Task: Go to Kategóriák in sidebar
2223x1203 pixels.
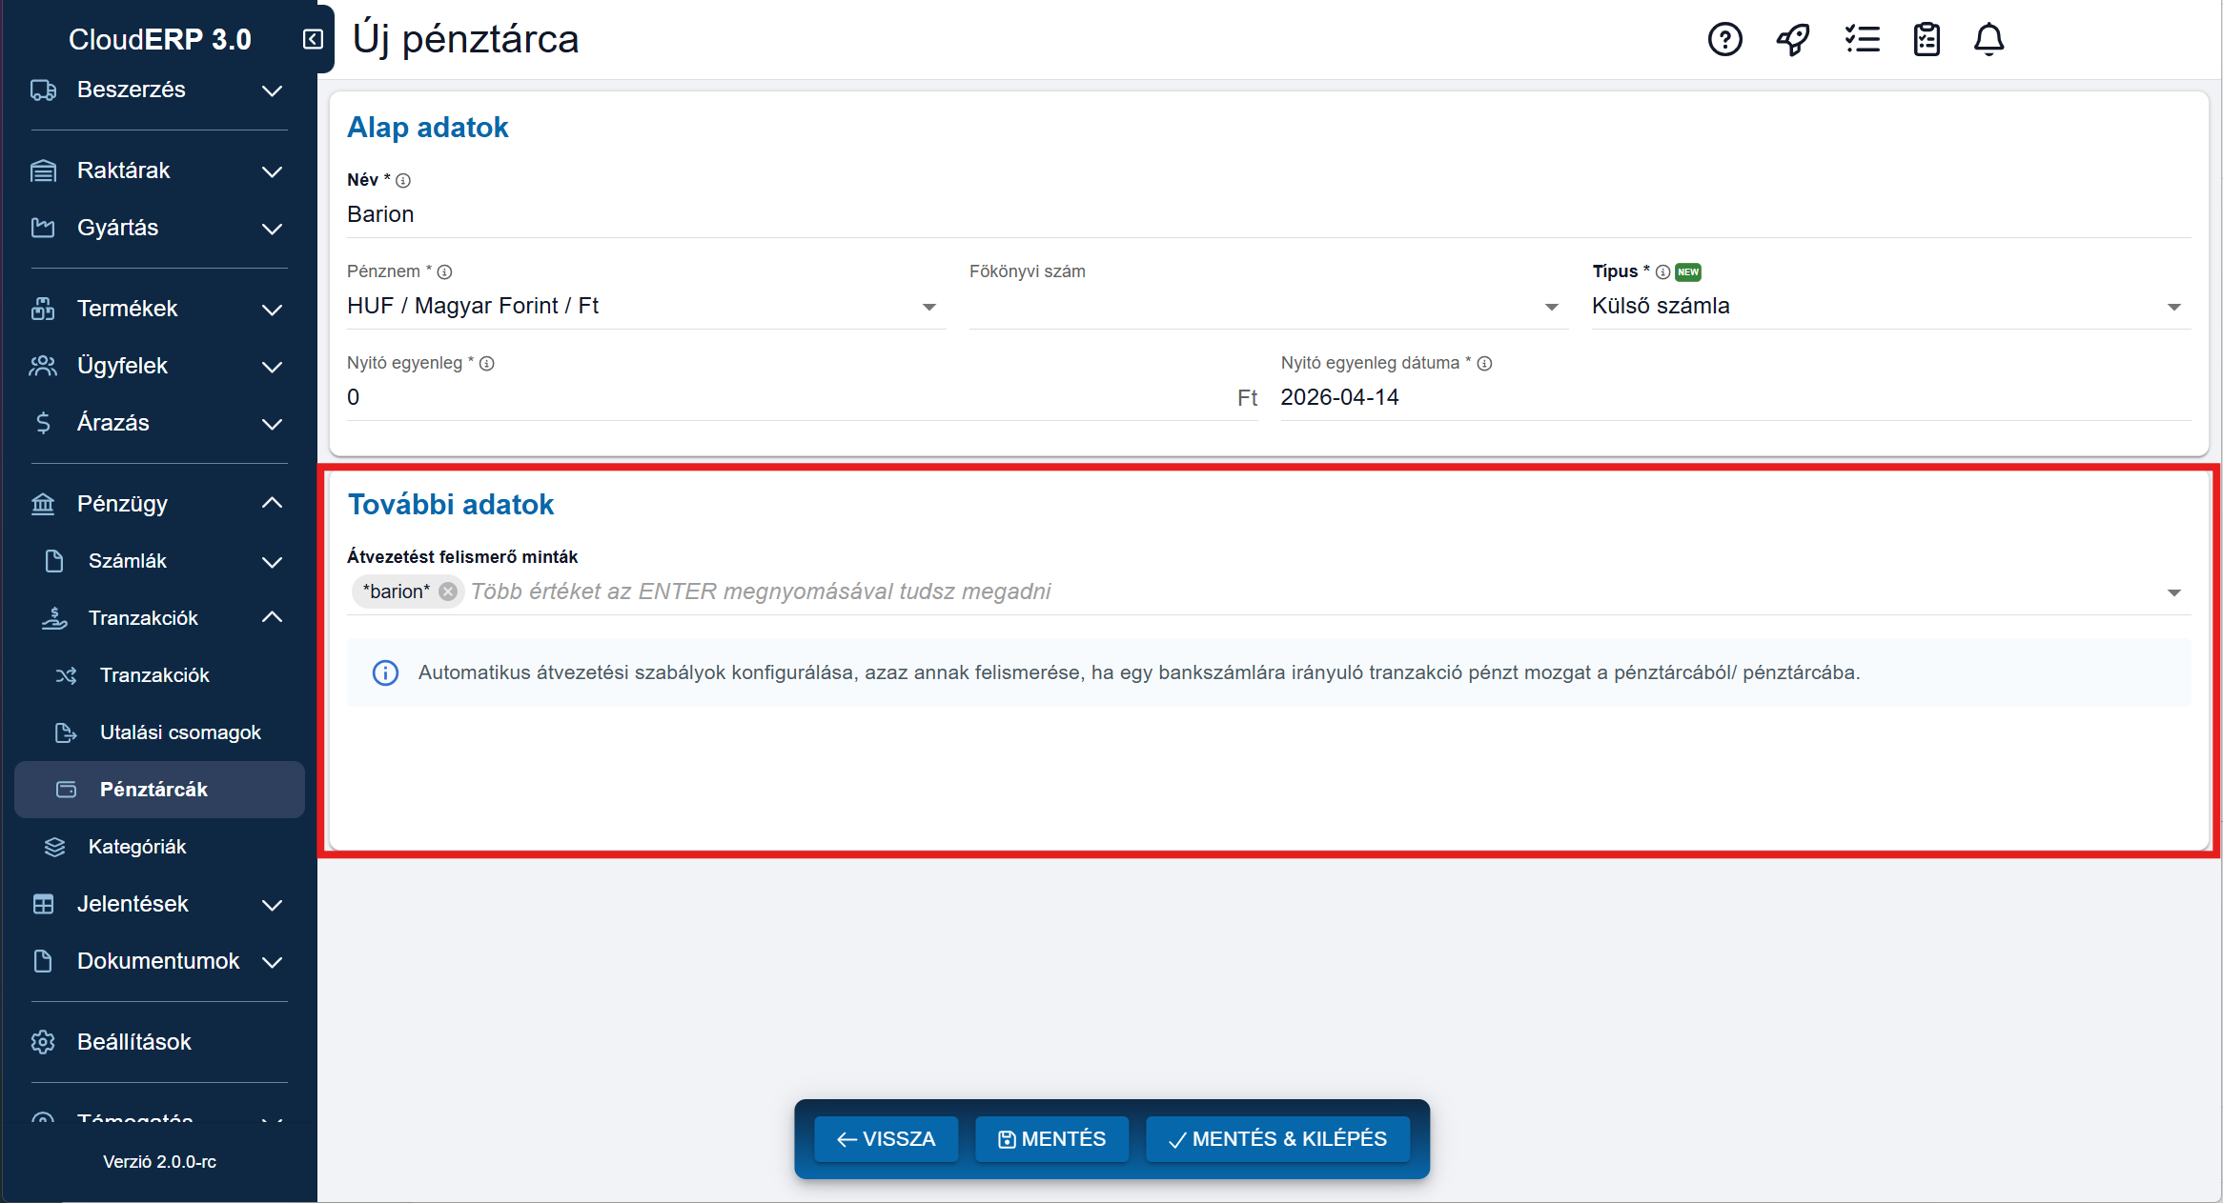Action: click(137, 847)
